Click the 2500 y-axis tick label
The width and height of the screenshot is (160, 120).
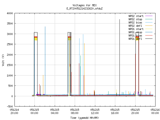[10, 44]
